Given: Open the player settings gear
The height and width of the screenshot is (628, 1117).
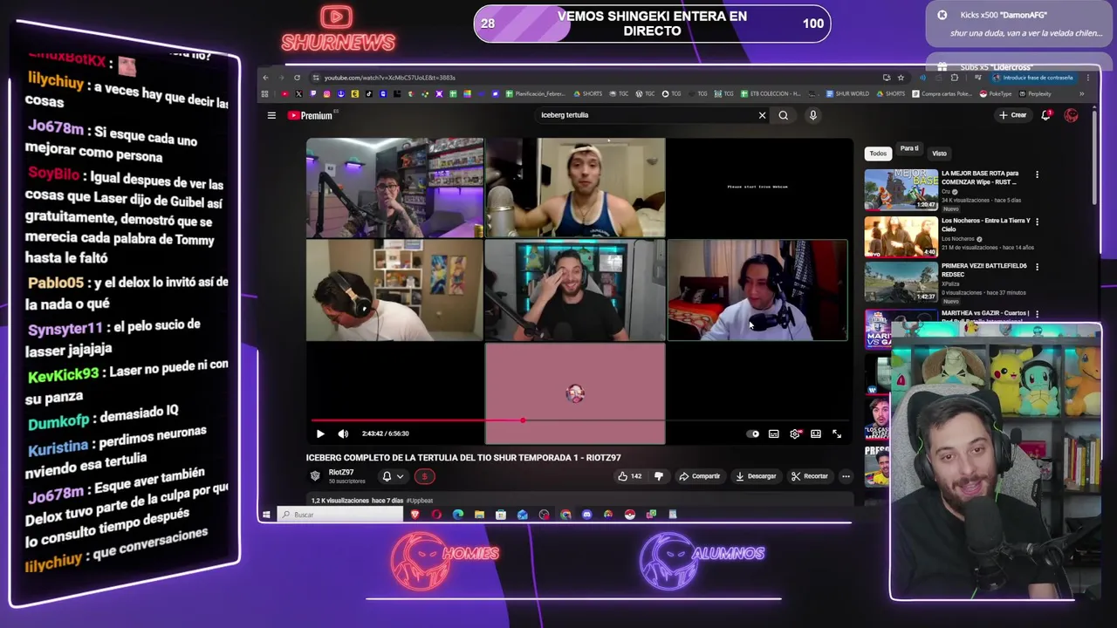Looking at the screenshot, I should [795, 433].
